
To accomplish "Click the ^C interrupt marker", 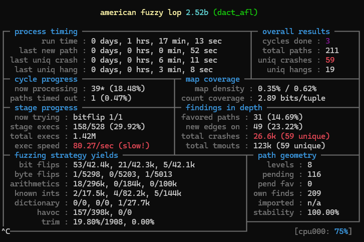I will (x=6, y=231).
